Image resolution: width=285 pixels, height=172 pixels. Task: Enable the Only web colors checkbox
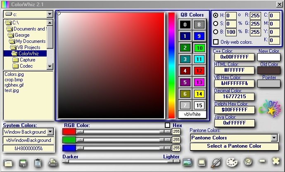point(216,42)
